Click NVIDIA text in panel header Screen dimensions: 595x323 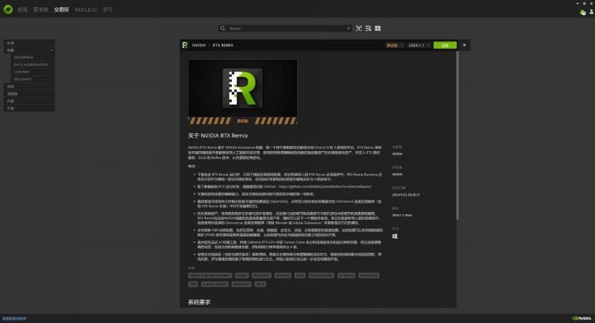(199, 45)
